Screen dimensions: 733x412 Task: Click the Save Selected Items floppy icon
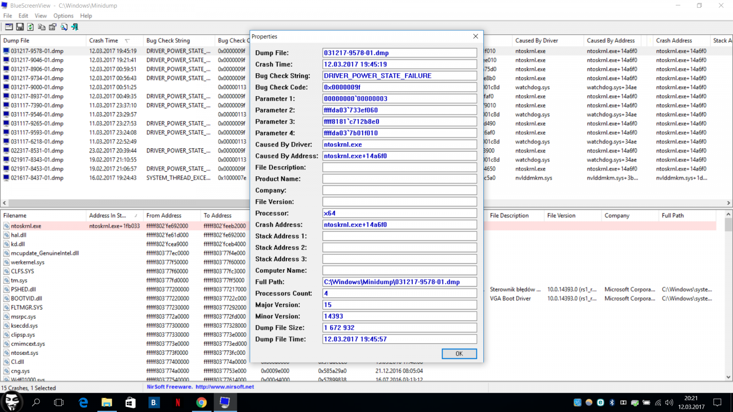pyautogui.click(x=20, y=27)
